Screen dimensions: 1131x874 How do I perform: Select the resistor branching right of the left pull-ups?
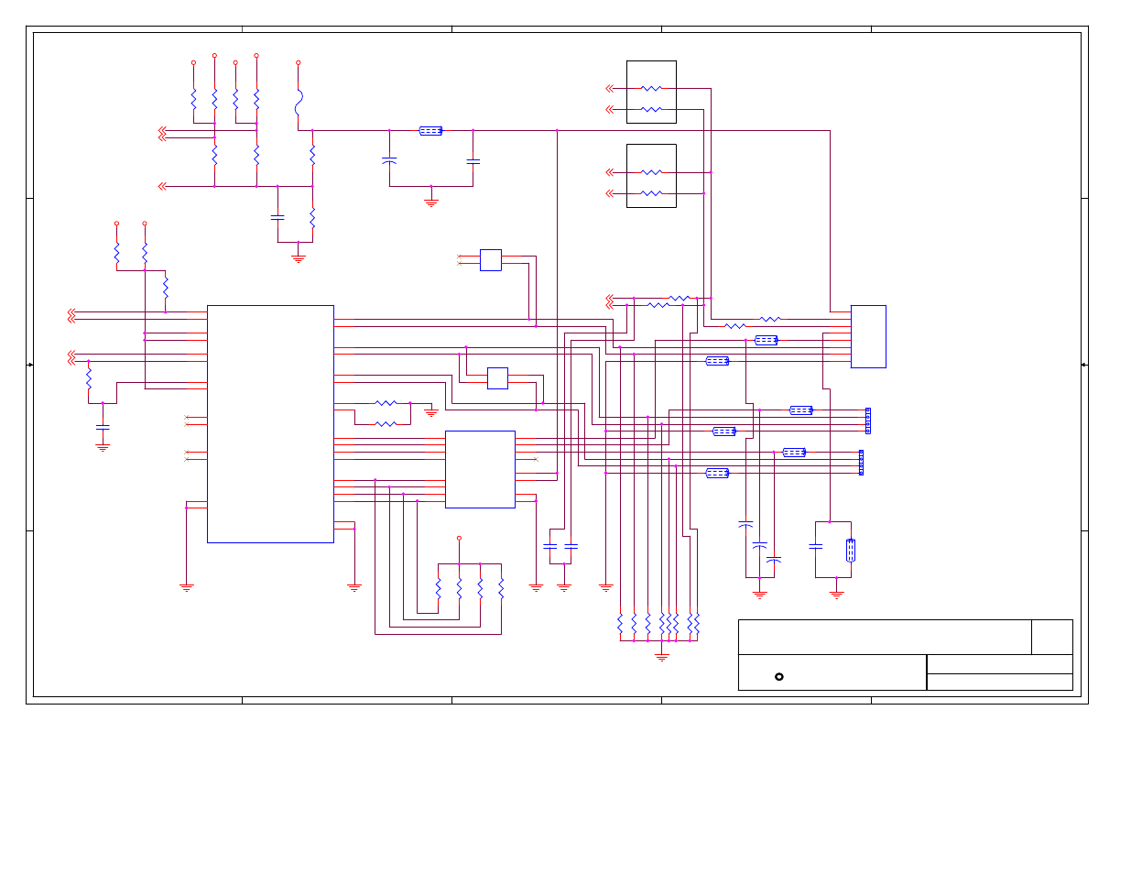click(x=166, y=289)
